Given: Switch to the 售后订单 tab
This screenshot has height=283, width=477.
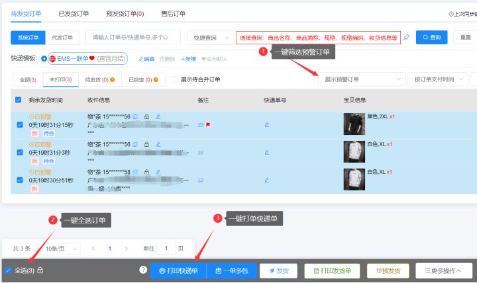Looking at the screenshot, I should (x=173, y=14).
